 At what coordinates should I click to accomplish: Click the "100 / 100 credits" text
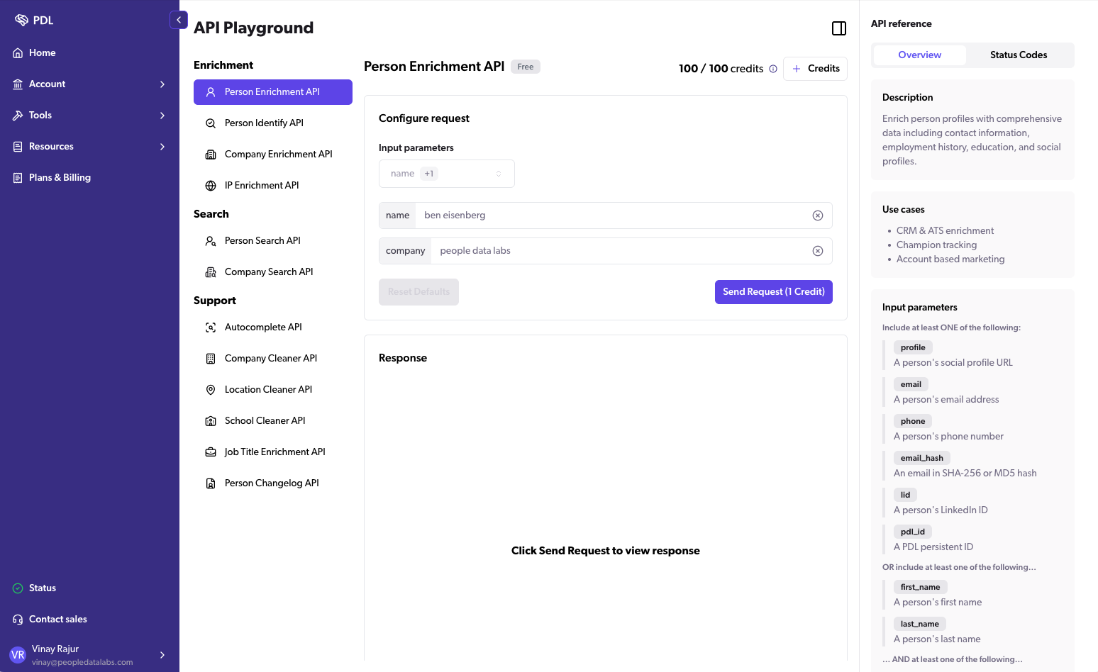pyautogui.click(x=721, y=69)
